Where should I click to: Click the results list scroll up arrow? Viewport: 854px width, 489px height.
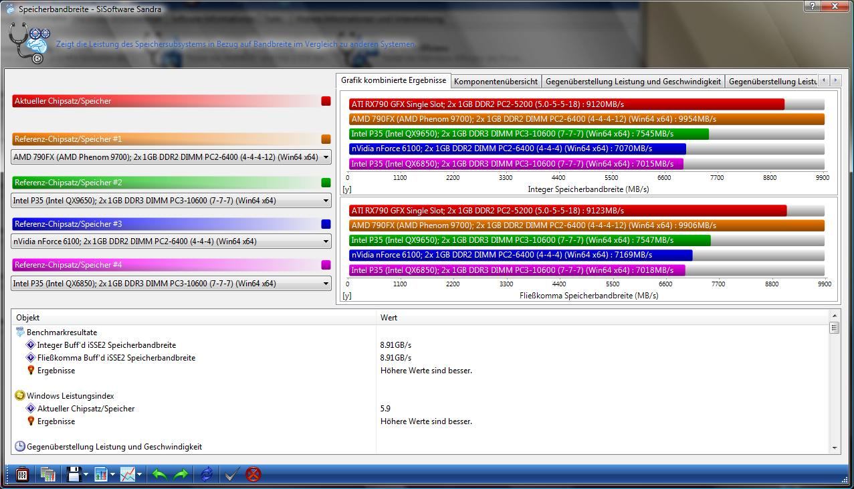click(835, 315)
